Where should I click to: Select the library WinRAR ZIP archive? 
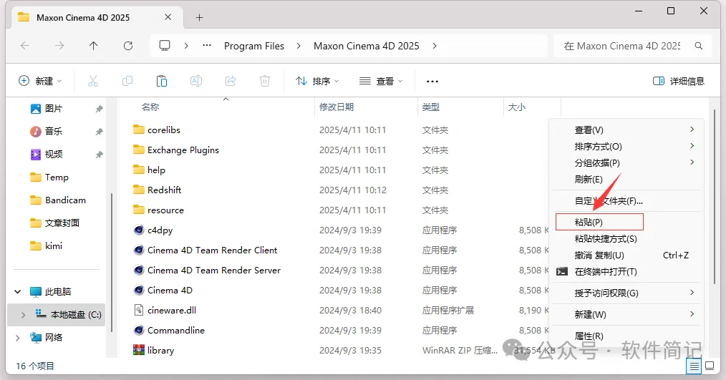point(154,351)
